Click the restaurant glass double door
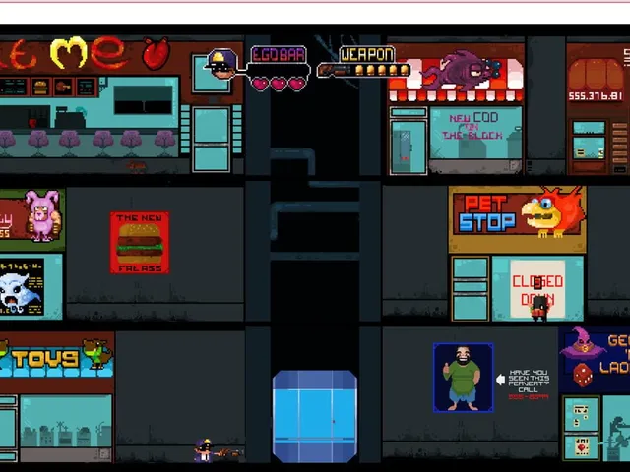 tap(211, 139)
